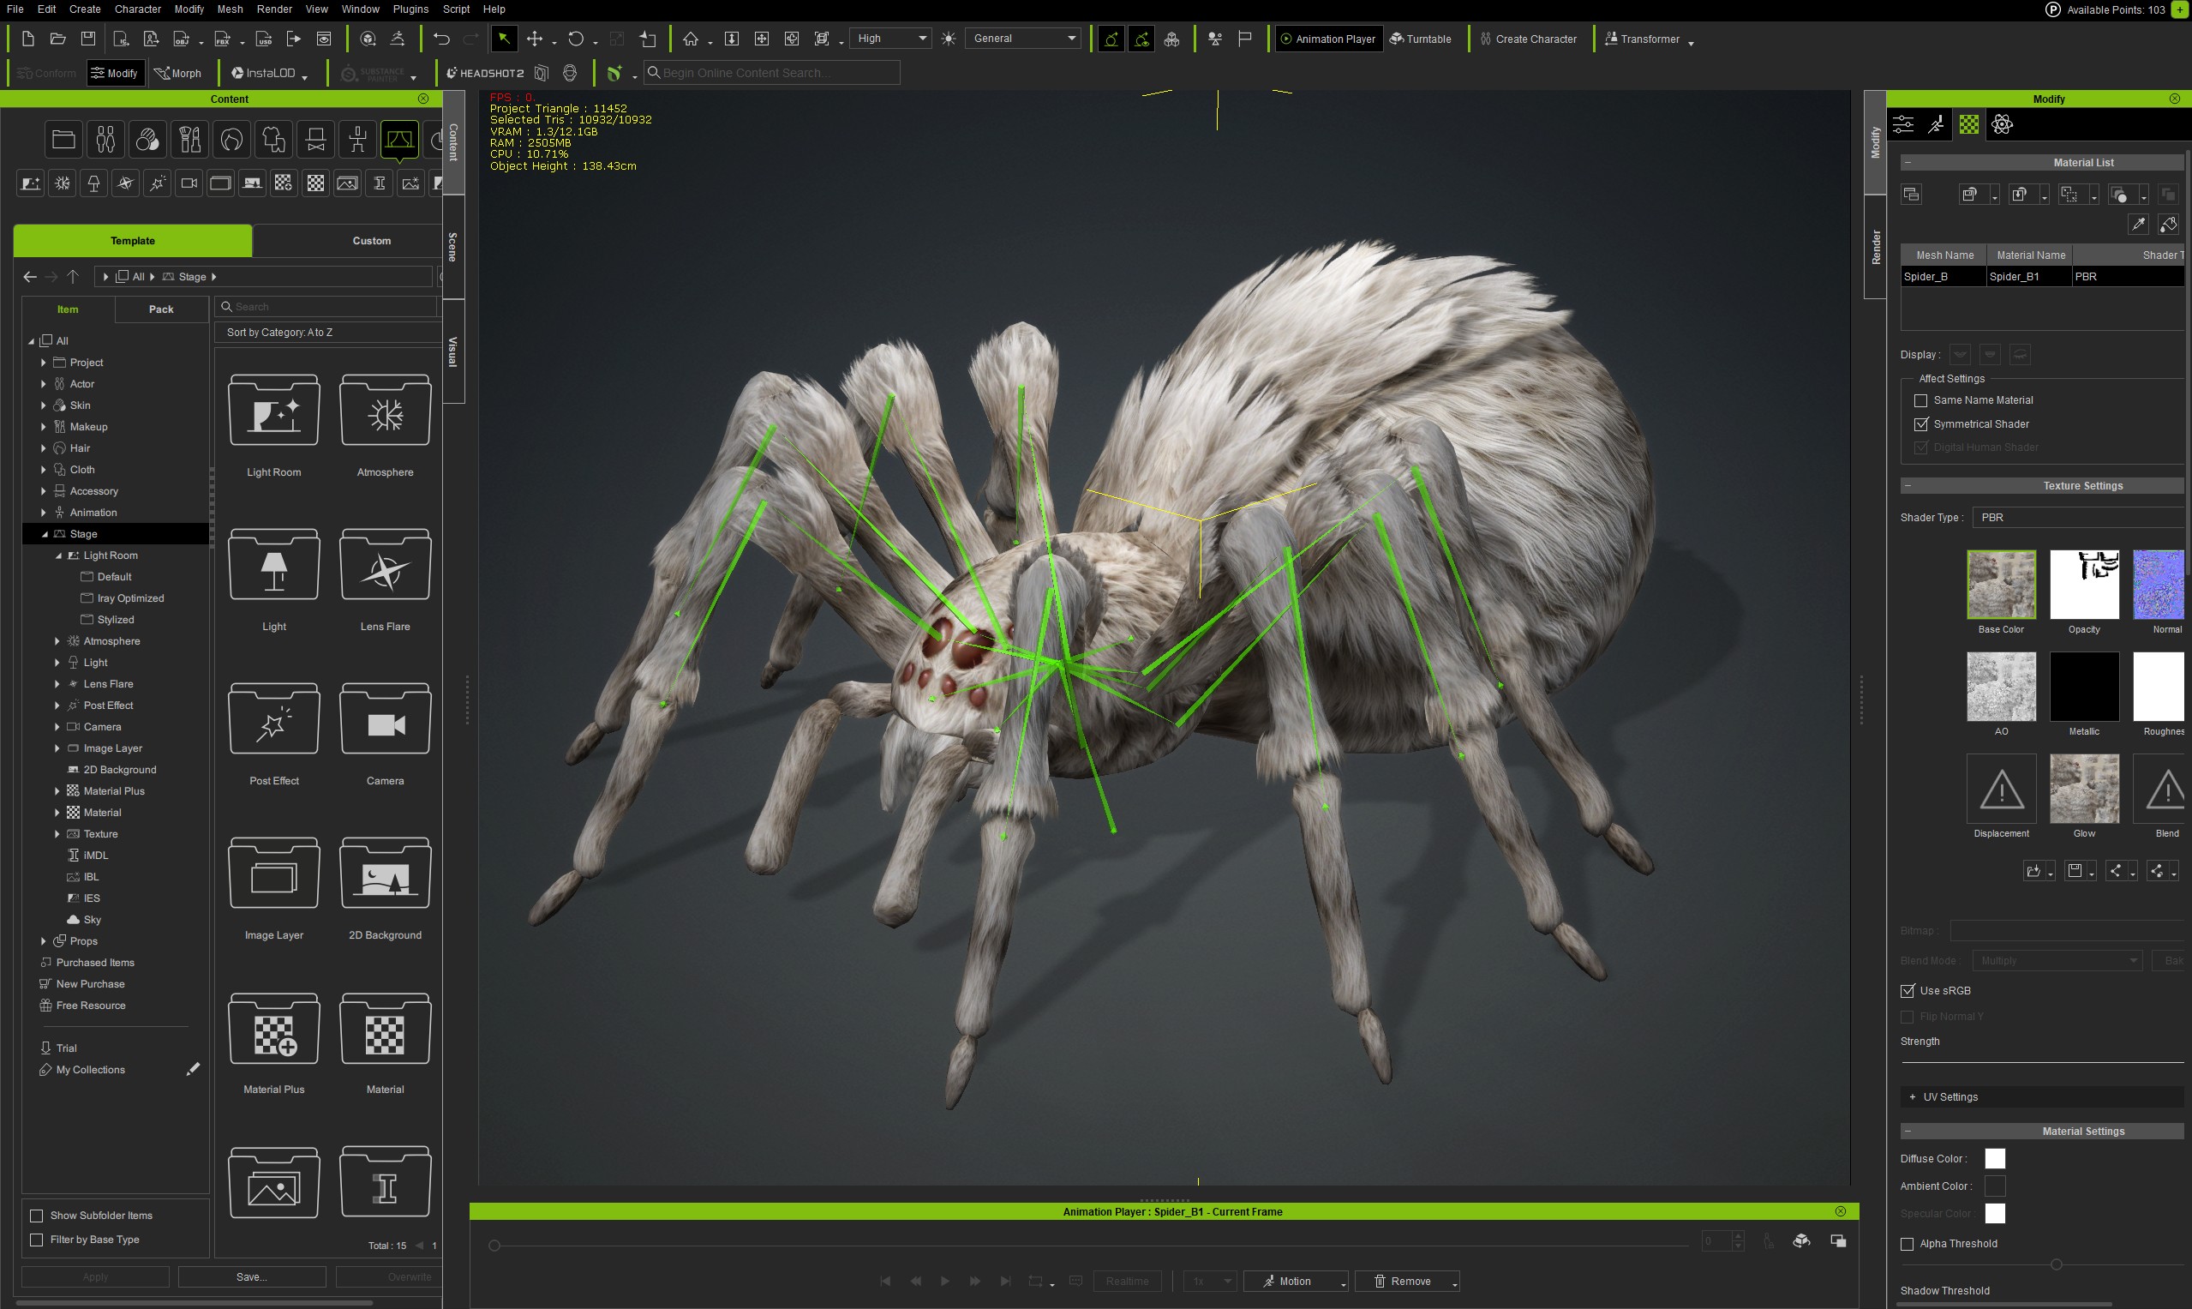
Task: Open the Headshot 2 plugin
Action: [x=486, y=72]
